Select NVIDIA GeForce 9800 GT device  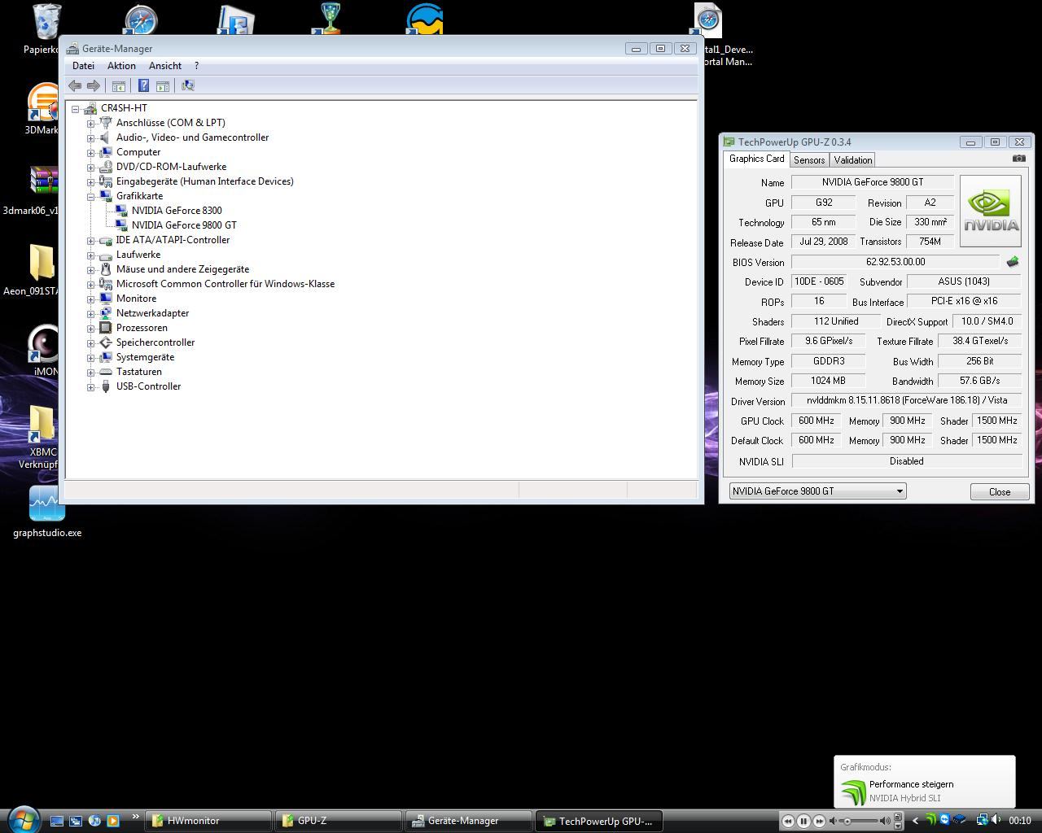(184, 225)
